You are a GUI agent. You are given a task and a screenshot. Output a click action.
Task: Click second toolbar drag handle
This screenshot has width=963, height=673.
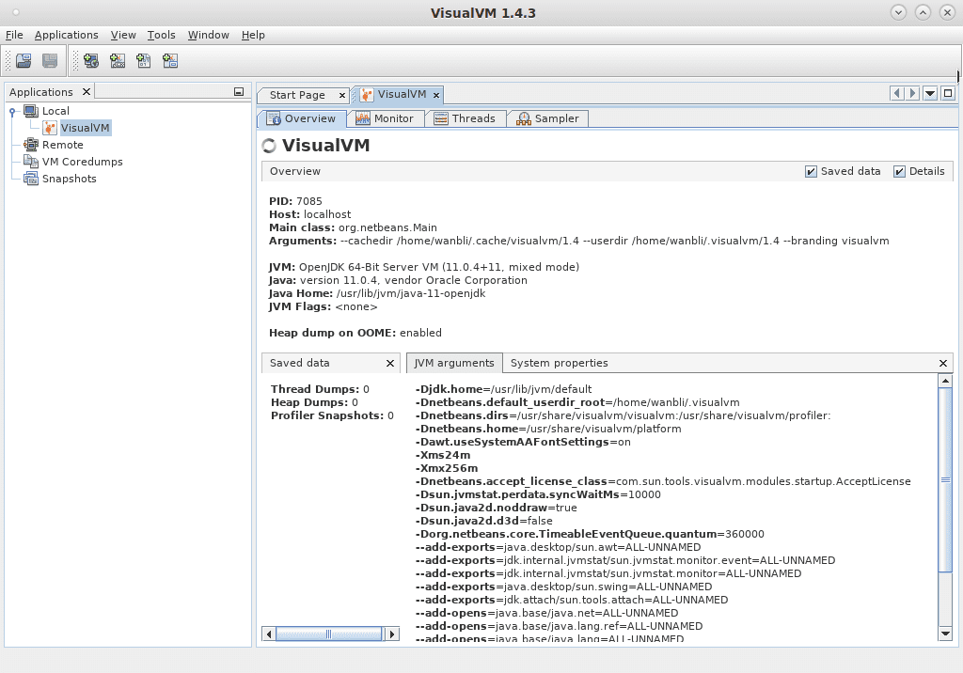point(75,61)
